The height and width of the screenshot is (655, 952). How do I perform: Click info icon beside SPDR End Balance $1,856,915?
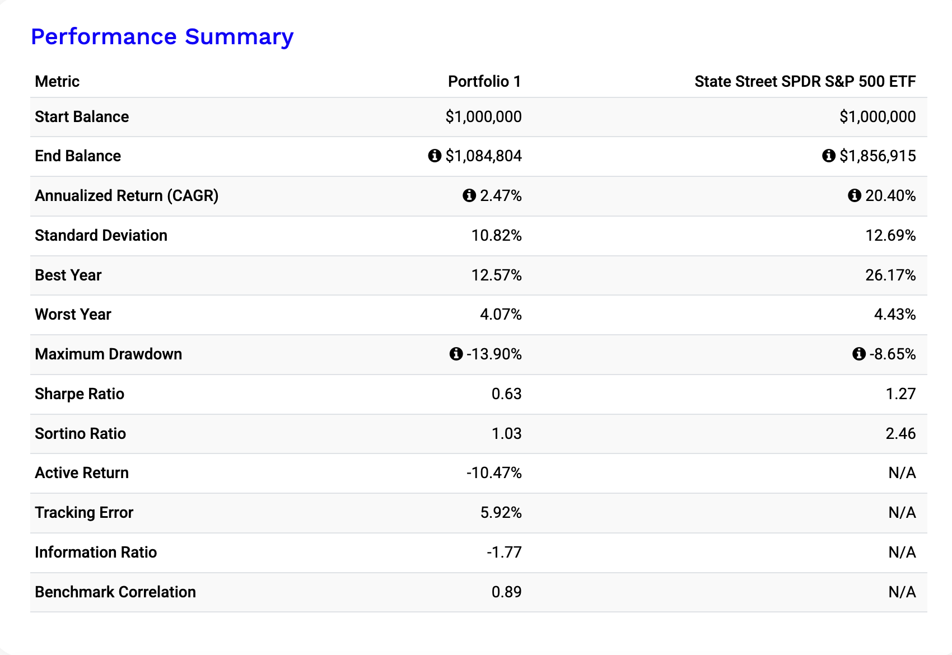[829, 156]
